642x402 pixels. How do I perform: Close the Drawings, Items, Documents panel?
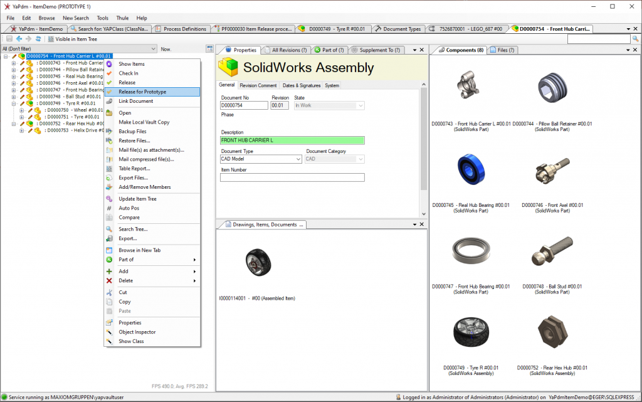coord(422,225)
